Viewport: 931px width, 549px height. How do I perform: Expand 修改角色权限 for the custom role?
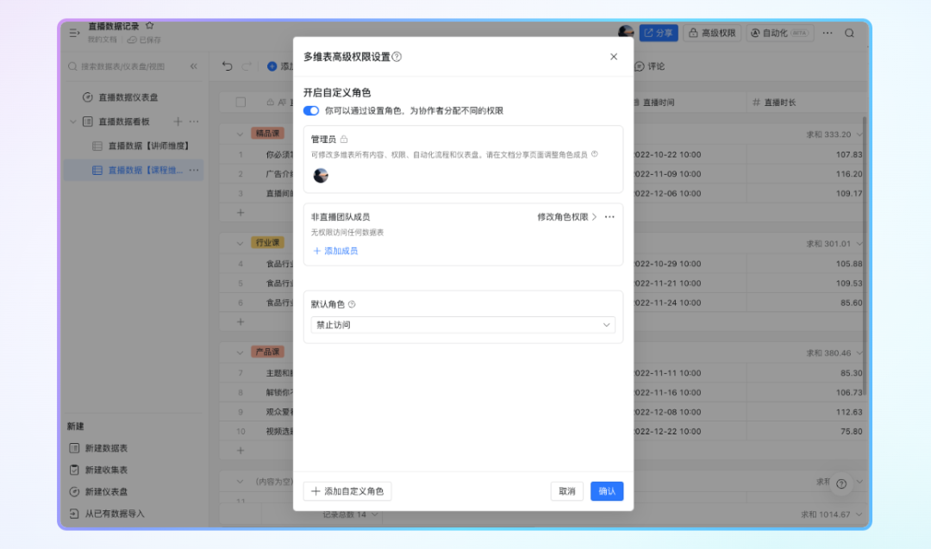[x=567, y=217]
